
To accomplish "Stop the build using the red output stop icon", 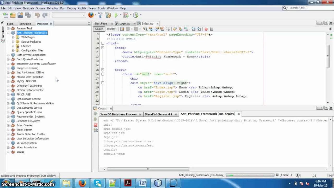I will pos(96,125).
